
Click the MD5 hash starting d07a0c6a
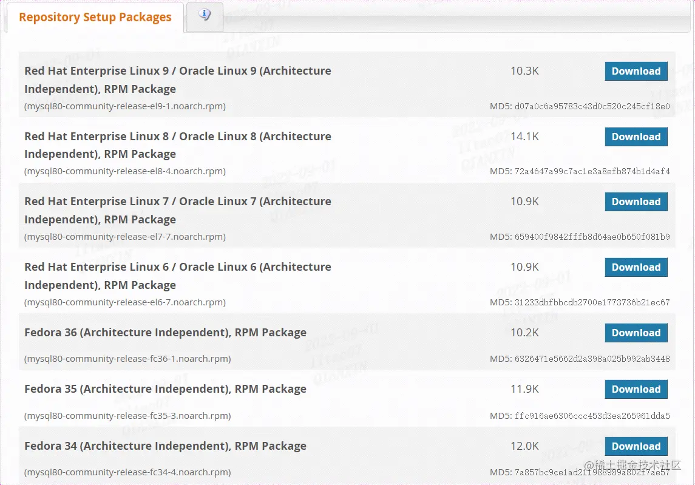click(592, 106)
